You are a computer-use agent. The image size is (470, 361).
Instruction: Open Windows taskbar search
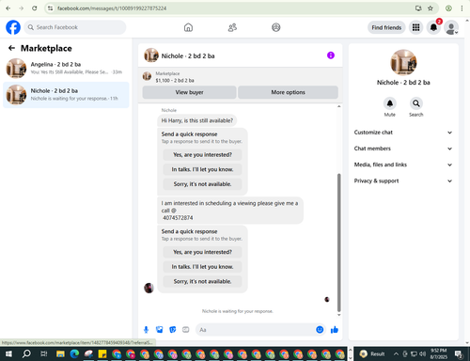tap(26, 354)
